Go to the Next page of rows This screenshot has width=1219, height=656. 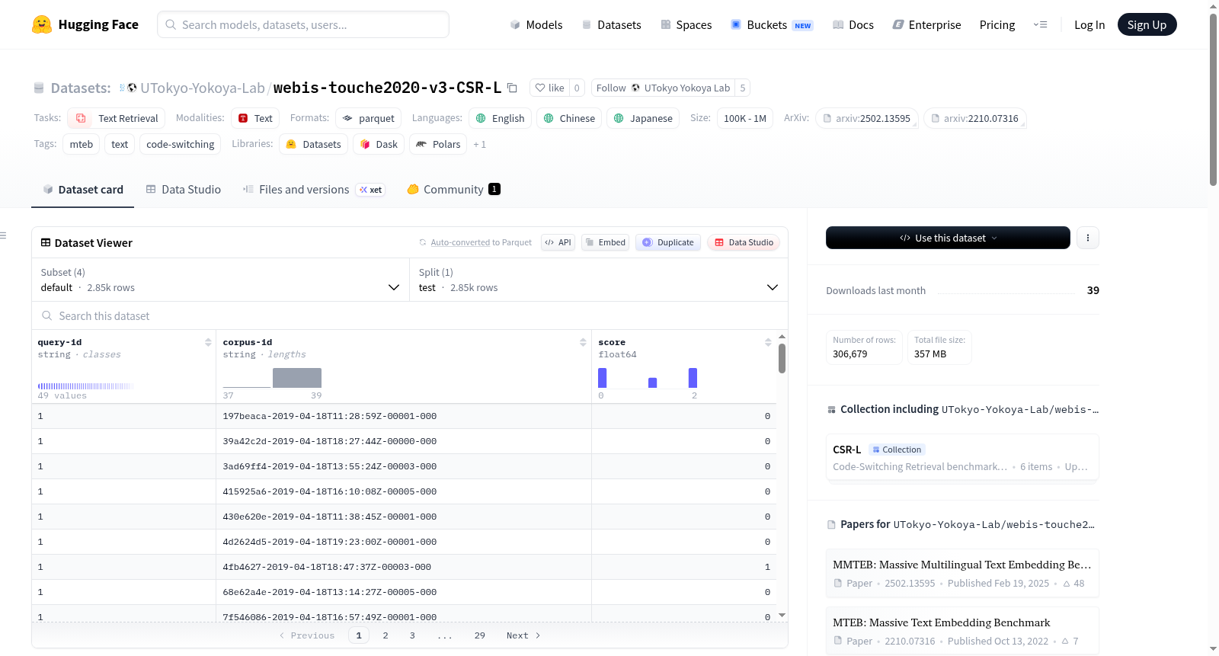(523, 635)
